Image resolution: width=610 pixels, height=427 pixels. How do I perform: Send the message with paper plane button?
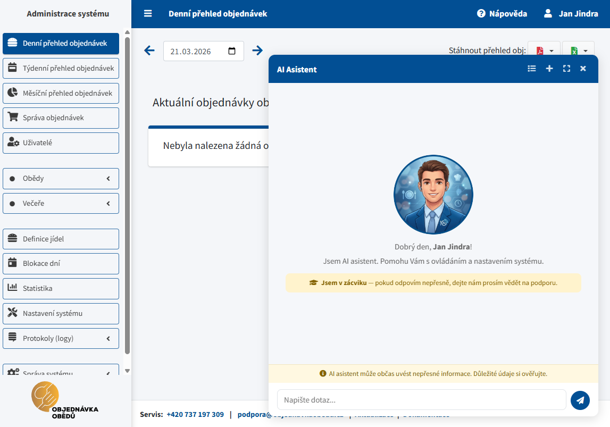tap(580, 400)
